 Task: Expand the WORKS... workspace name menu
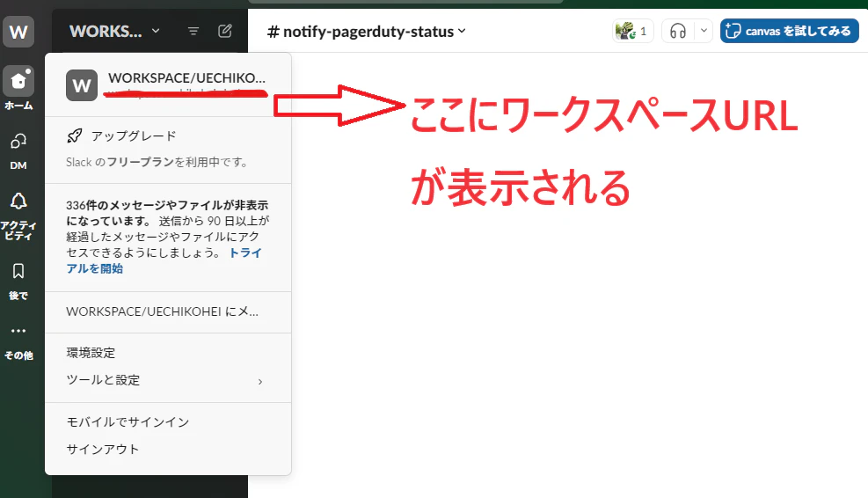(x=114, y=32)
